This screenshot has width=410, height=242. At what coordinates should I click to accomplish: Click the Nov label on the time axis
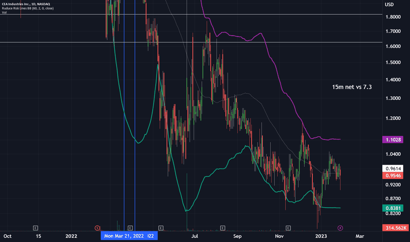point(279,236)
